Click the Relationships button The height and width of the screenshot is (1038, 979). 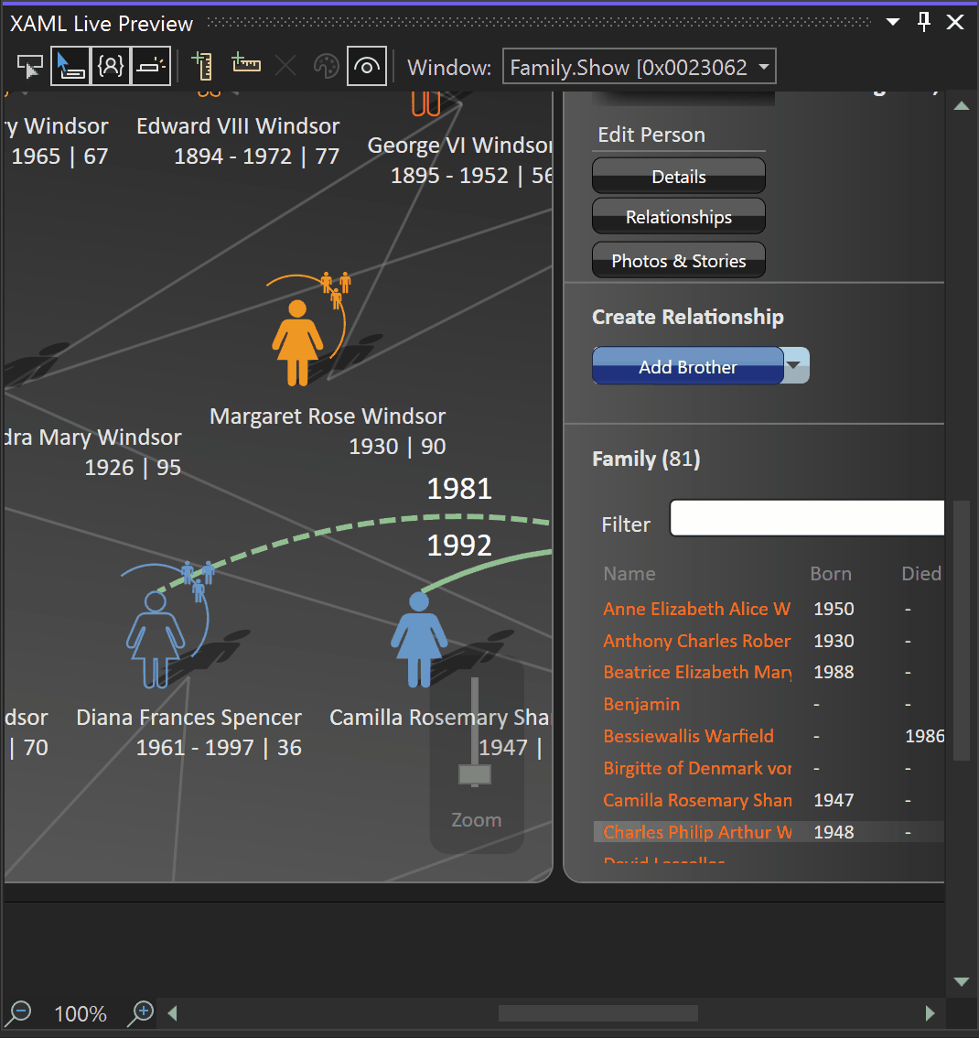point(678,217)
